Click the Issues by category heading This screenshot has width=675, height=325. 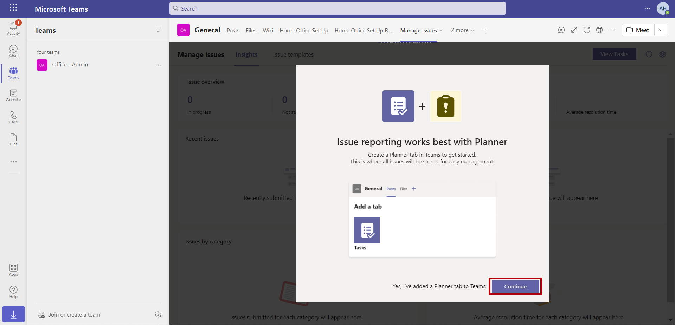coord(208,242)
